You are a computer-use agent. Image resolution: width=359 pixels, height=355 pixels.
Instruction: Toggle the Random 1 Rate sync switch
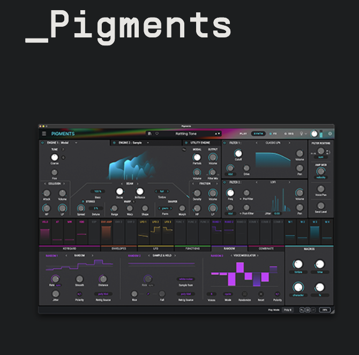point(58,285)
